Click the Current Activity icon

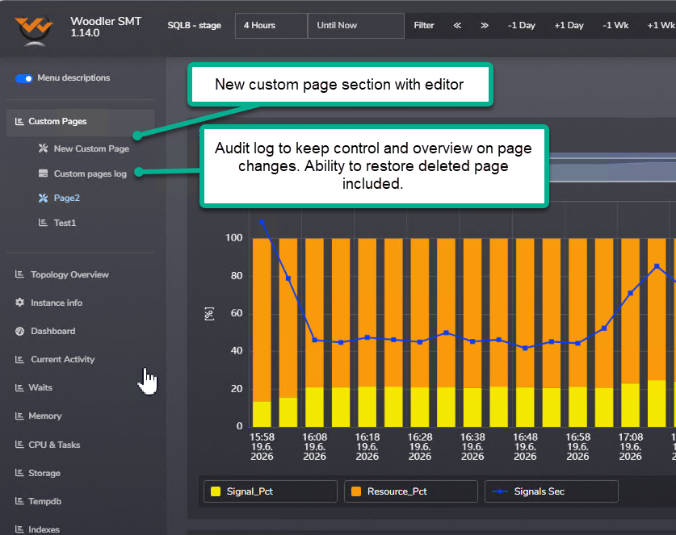tap(19, 359)
